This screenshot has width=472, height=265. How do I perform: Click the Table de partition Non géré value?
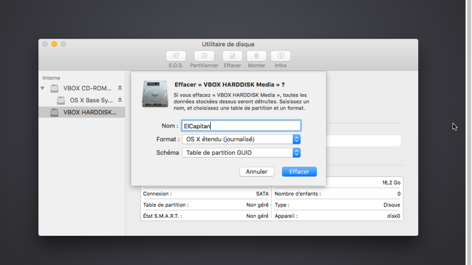pyautogui.click(x=257, y=205)
